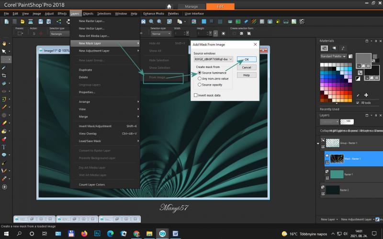The width and height of the screenshot is (383, 239).
Task: Switch to the Manage tab
Action: (191, 6)
